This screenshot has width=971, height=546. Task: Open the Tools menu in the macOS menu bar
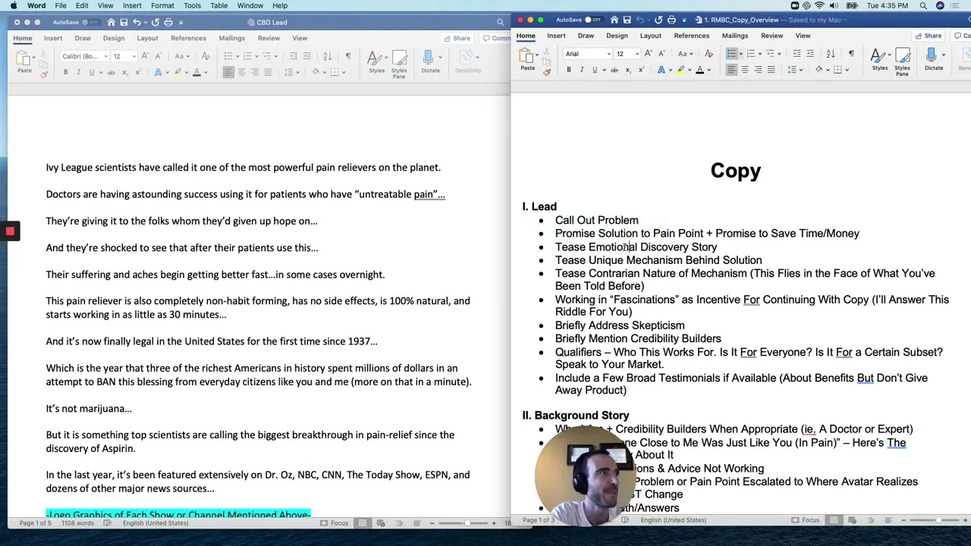coord(192,5)
